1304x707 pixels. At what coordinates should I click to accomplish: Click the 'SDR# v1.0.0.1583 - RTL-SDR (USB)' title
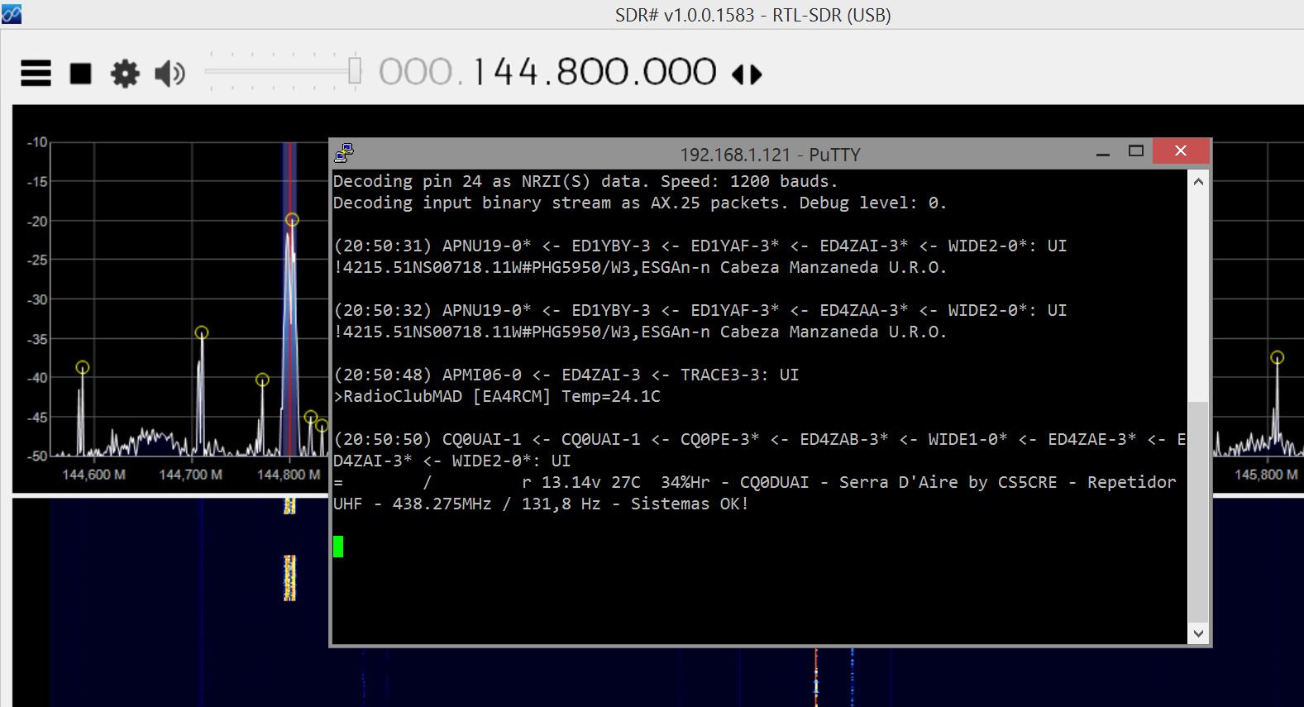(x=752, y=15)
